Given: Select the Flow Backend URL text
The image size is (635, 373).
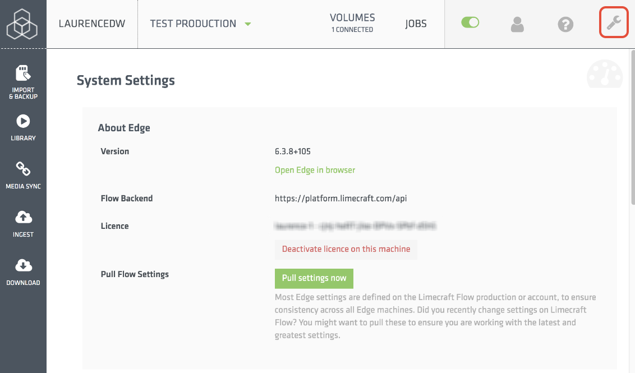Looking at the screenshot, I should pyautogui.click(x=340, y=199).
